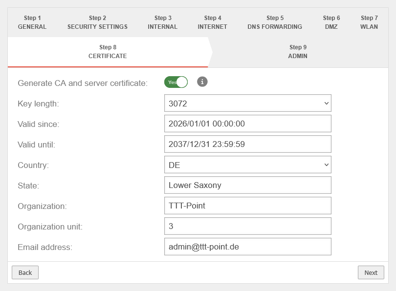Focus the Valid since date field
396x291 pixels.
(247, 124)
